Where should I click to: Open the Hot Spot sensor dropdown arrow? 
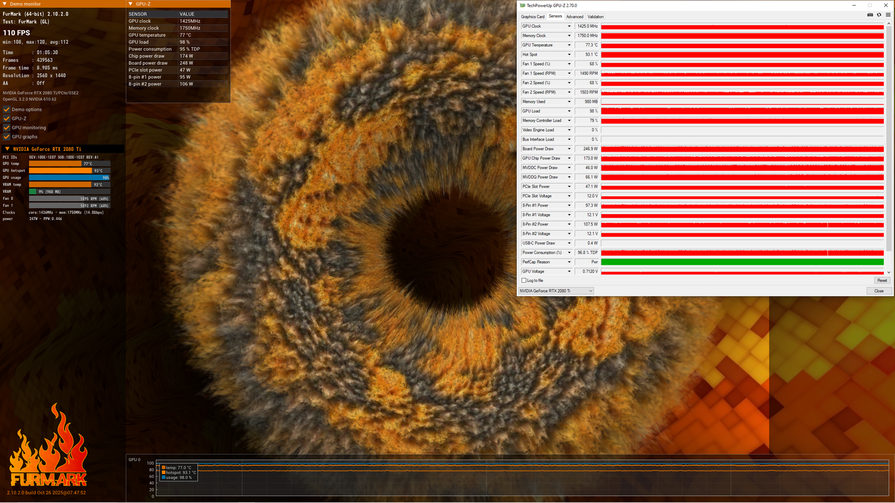[x=569, y=54]
